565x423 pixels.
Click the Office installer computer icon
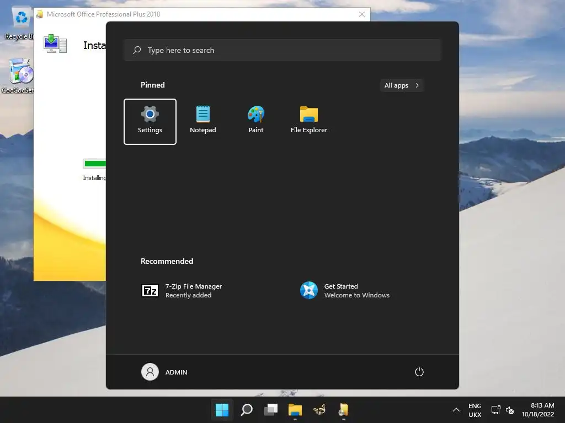[x=55, y=44]
